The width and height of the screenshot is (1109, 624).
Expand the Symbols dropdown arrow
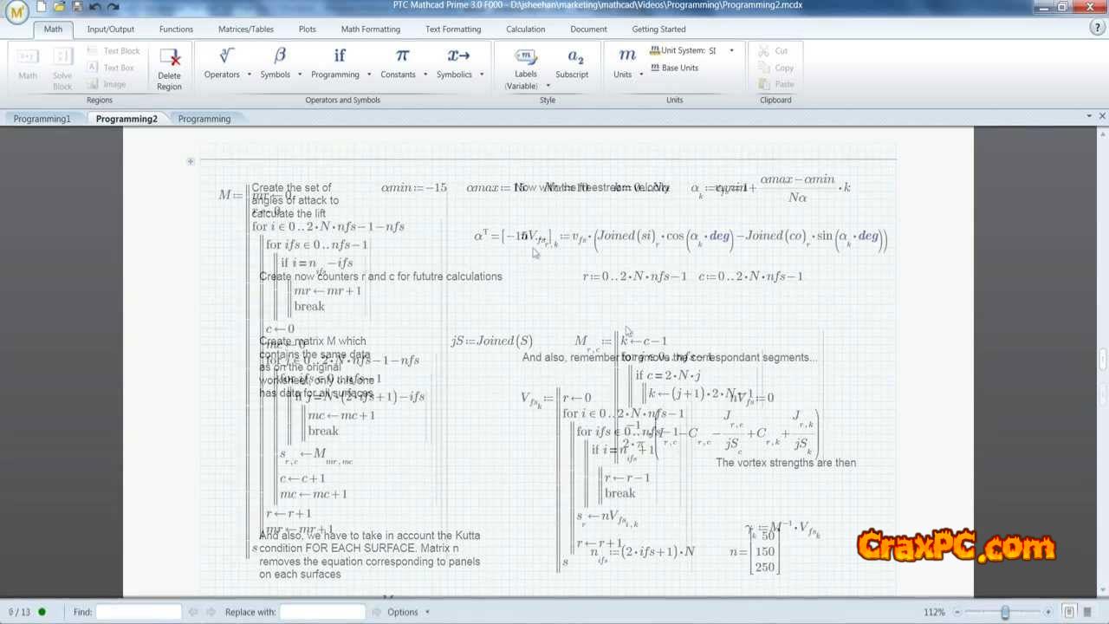pos(300,75)
